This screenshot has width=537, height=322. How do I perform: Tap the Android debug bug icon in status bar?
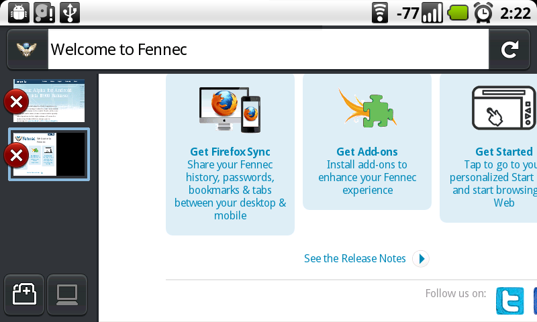[x=19, y=13]
